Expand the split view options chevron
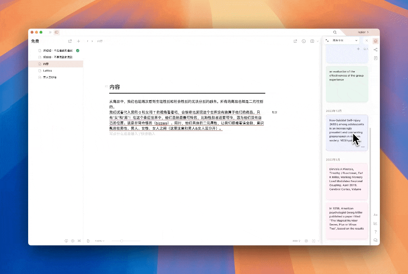The height and width of the screenshot is (274, 408). point(318,41)
